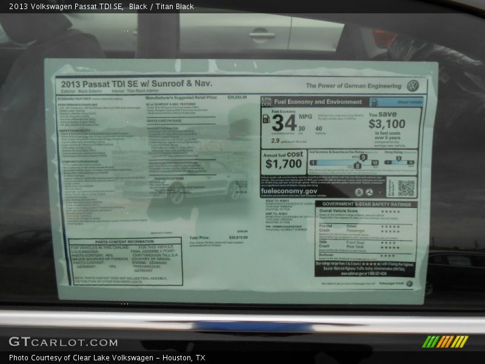Click the GTCarLot.com watermark logo

(63, 342)
